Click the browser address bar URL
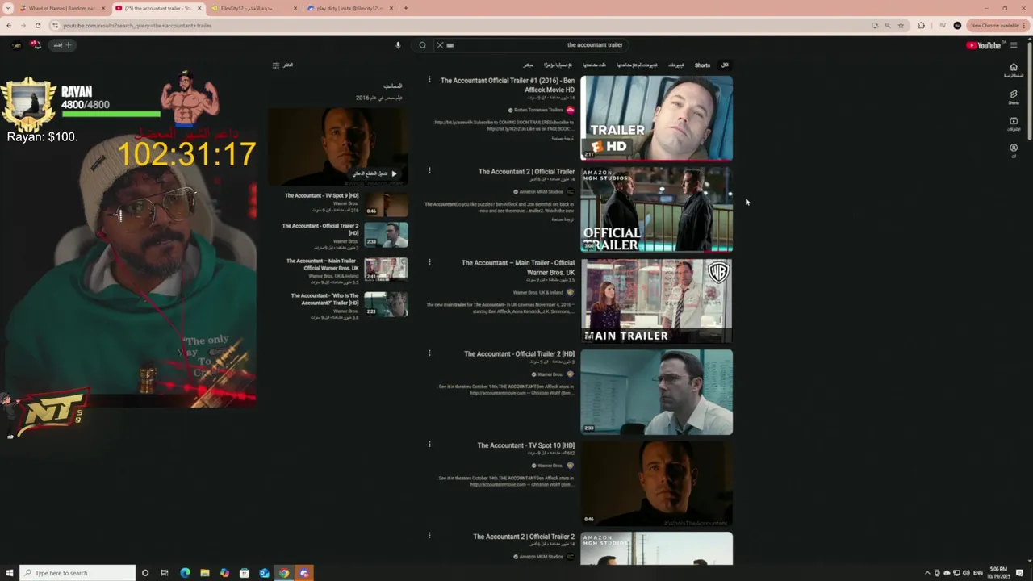This screenshot has height=581, width=1033. pyautogui.click(x=137, y=25)
